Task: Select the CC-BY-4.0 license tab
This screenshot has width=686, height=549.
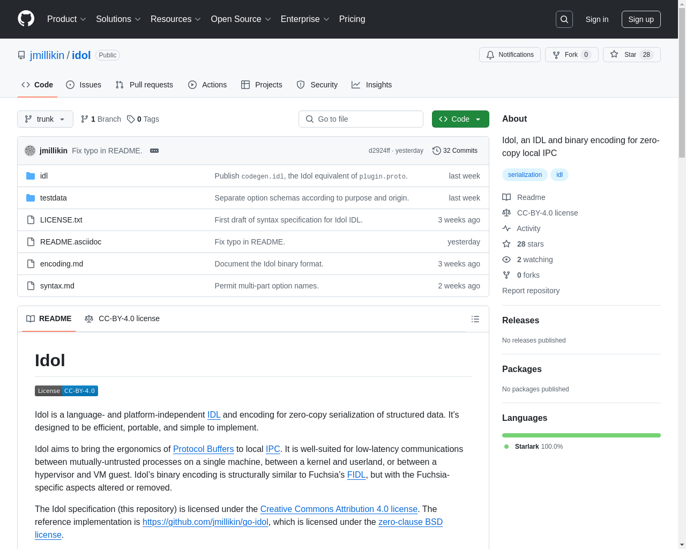Action: coord(122,318)
